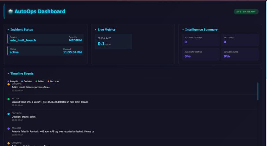Screen dimensions: 267x146
Task: Click green dot of Created ticket event
Action: (x=9, y=99)
